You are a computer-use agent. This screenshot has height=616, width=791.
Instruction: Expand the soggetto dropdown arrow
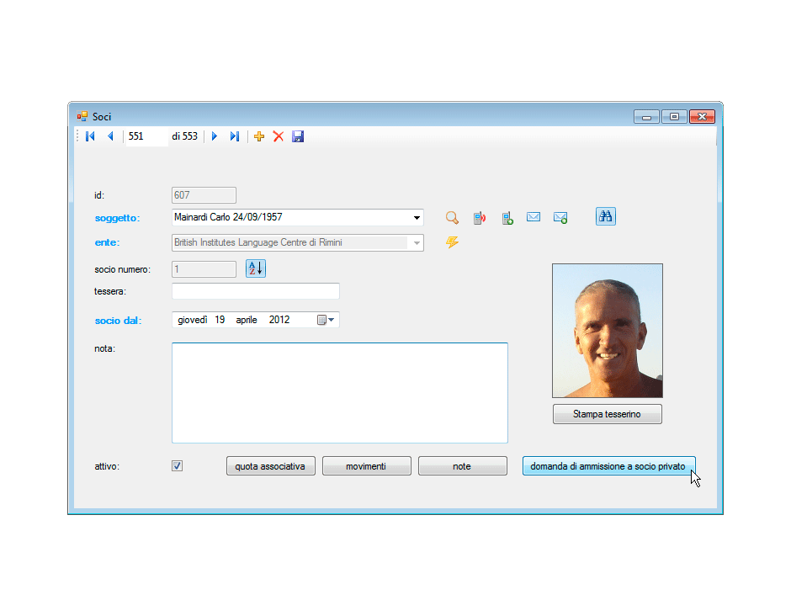click(417, 217)
